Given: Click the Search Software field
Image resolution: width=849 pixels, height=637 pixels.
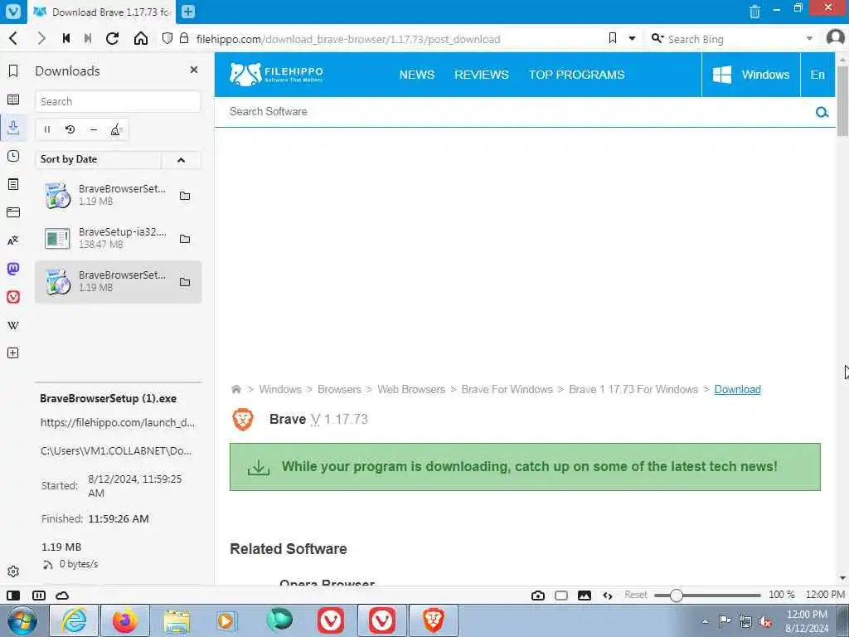Looking at the screenshot, I should 514,112.
